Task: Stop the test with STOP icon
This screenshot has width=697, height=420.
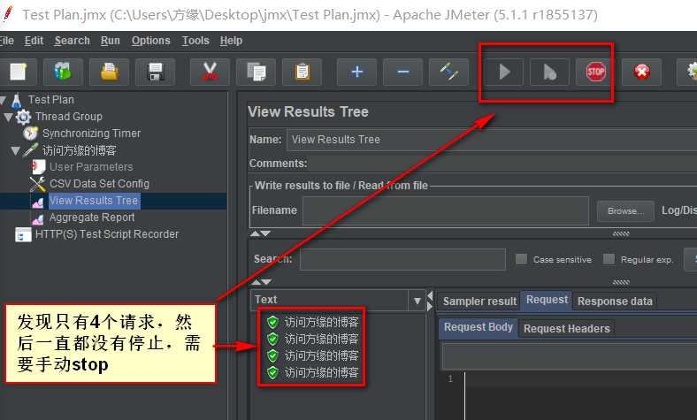Action: pos(595,72)
